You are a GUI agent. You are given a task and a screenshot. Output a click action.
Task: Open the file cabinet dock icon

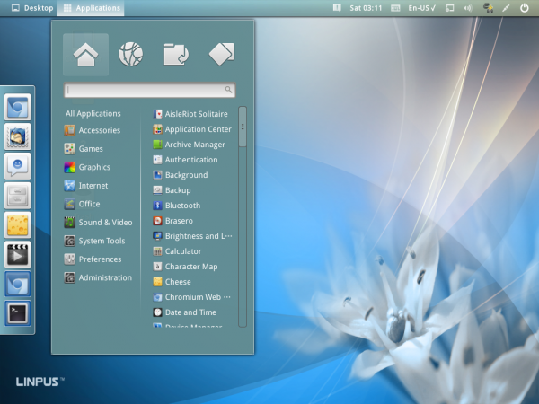coord(18,196)
